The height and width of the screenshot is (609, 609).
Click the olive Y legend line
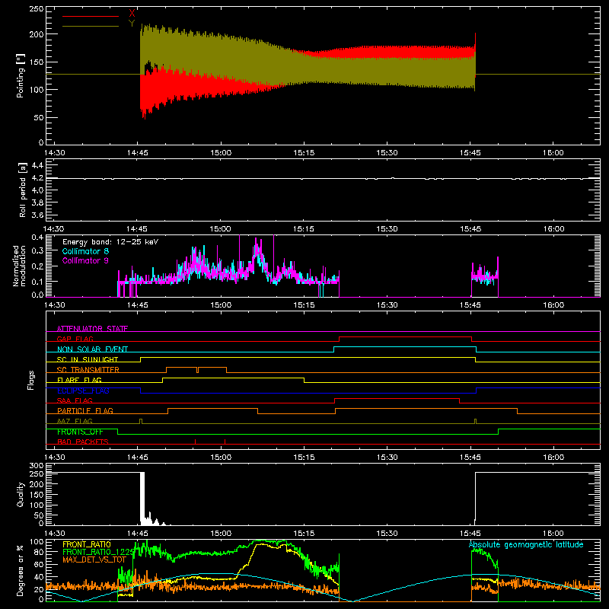coord(91,27)
